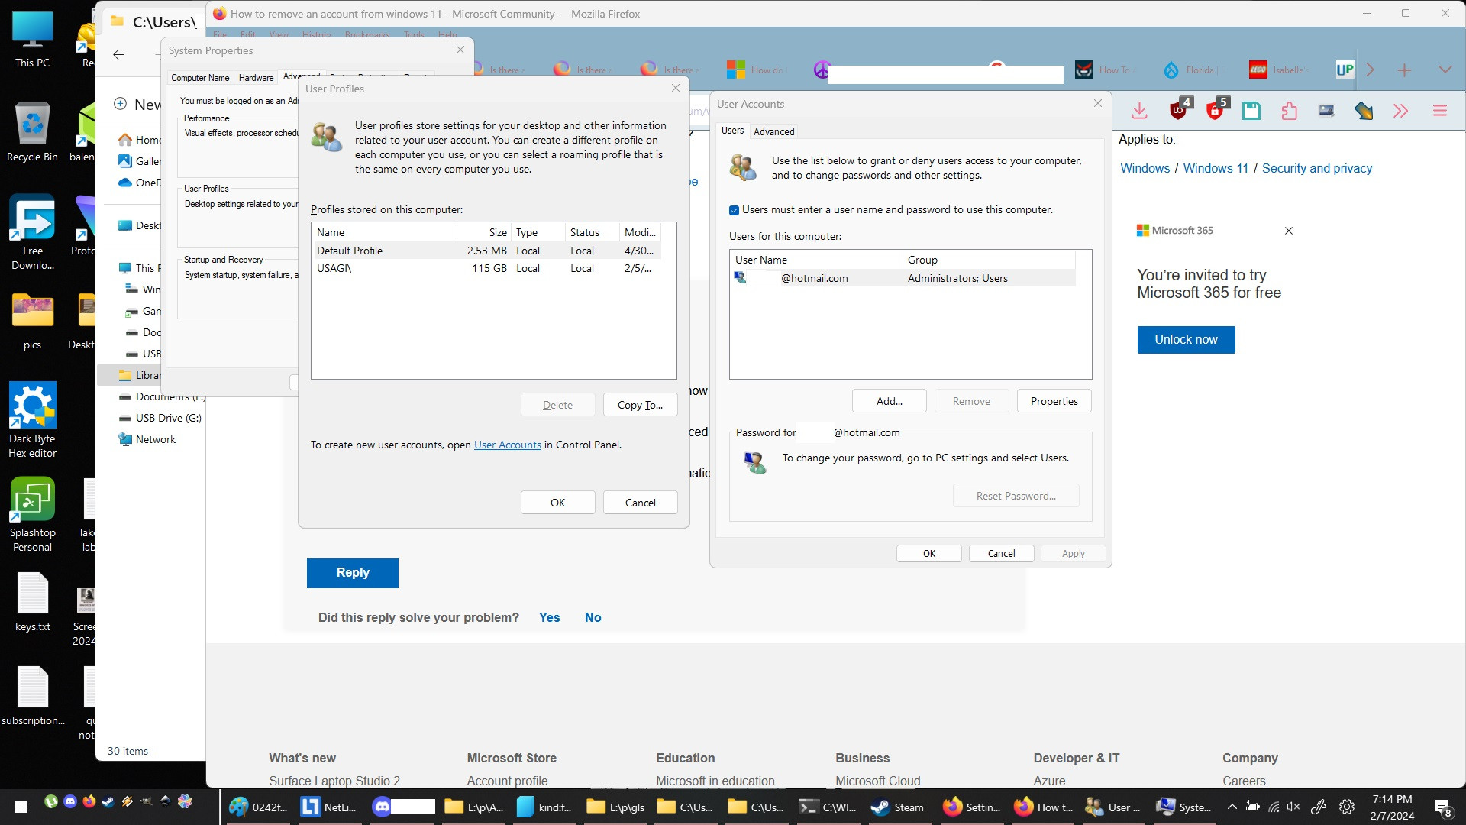Expand the list all tabs dropdown arrow
The image size is (1466, 825).
1445,70
